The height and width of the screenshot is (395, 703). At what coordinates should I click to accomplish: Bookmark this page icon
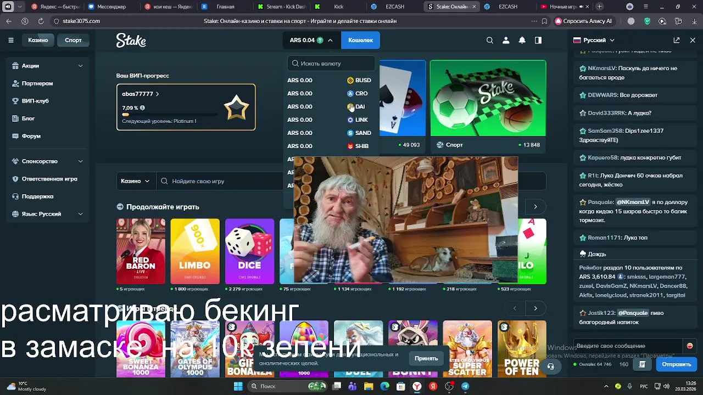[544, 21]
